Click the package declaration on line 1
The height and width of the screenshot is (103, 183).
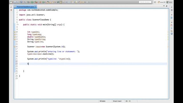(x=39, y=10)
